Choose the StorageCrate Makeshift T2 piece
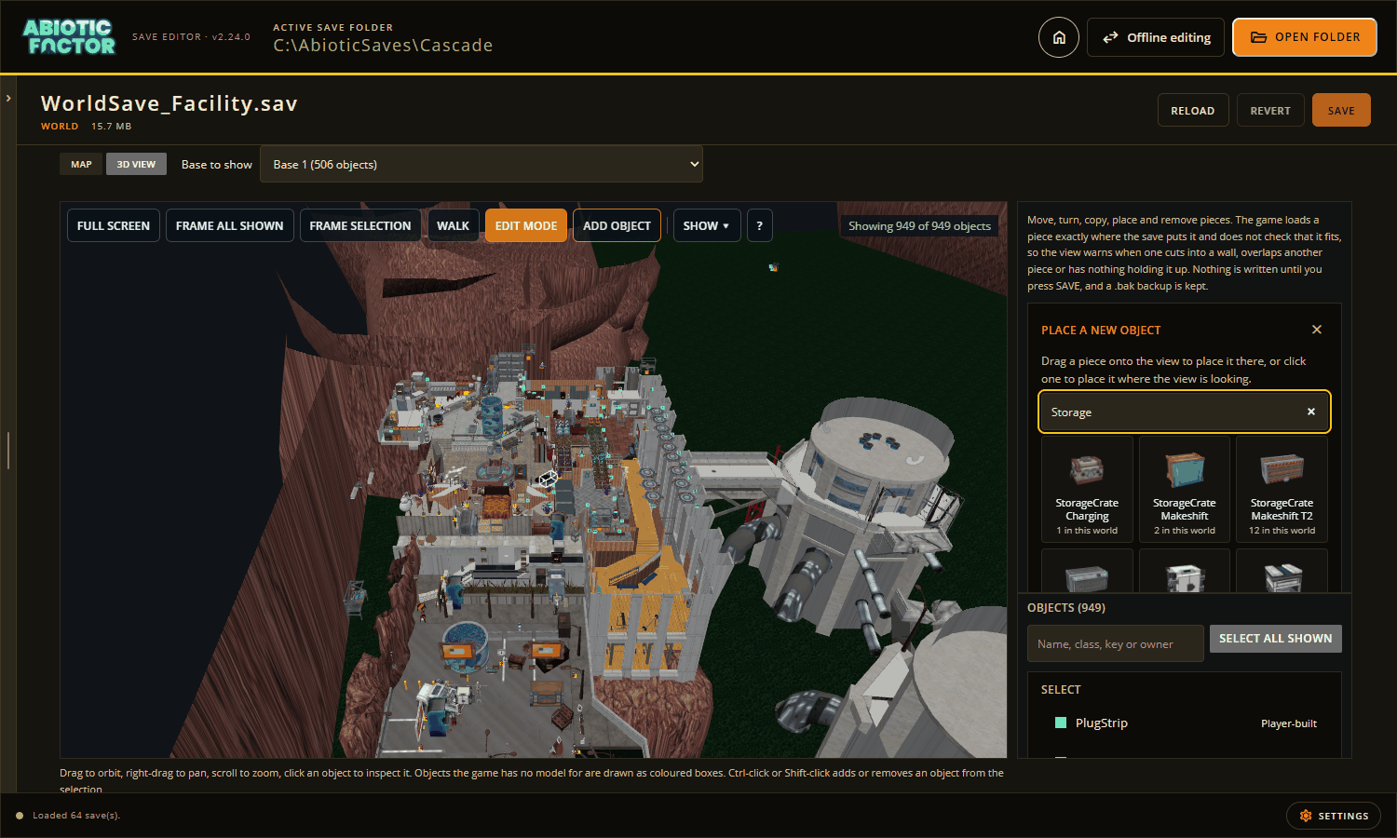The height and width of the screenshot is (838, 1397). pyautogui.click(x=1282, y=490)
